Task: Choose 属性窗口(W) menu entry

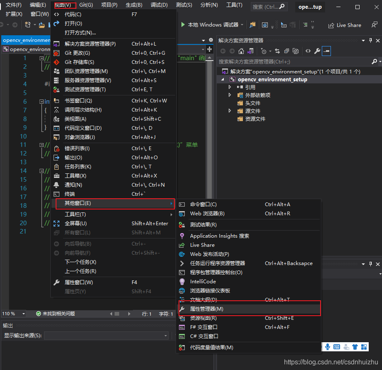Action: (113, 282)
